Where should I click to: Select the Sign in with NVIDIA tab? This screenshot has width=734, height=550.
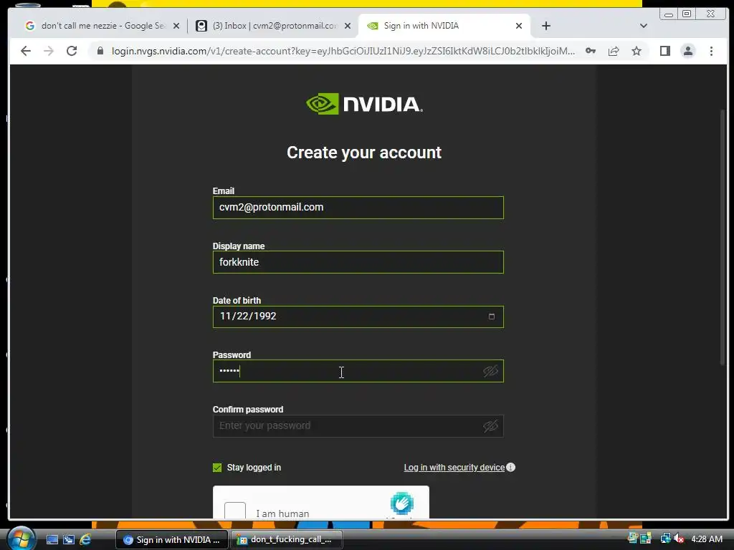tap(444, 26)
